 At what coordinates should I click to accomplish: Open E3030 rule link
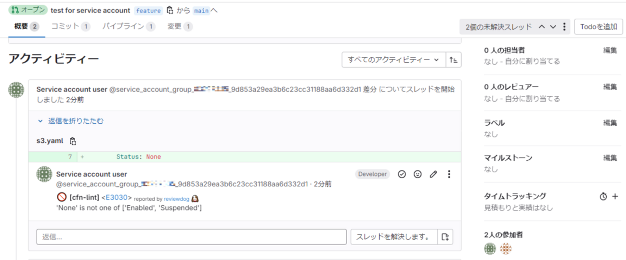tap(117, 198)
